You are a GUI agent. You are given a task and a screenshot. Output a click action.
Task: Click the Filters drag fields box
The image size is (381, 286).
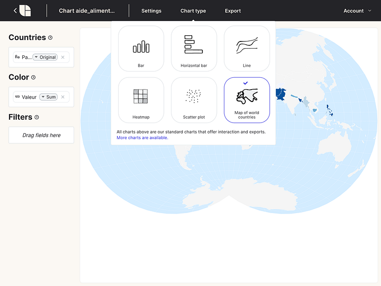pyautogui.click(x=41, y=135)
